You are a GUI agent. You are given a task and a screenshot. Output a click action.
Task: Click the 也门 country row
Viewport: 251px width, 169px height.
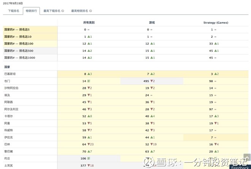click(125, 81)
